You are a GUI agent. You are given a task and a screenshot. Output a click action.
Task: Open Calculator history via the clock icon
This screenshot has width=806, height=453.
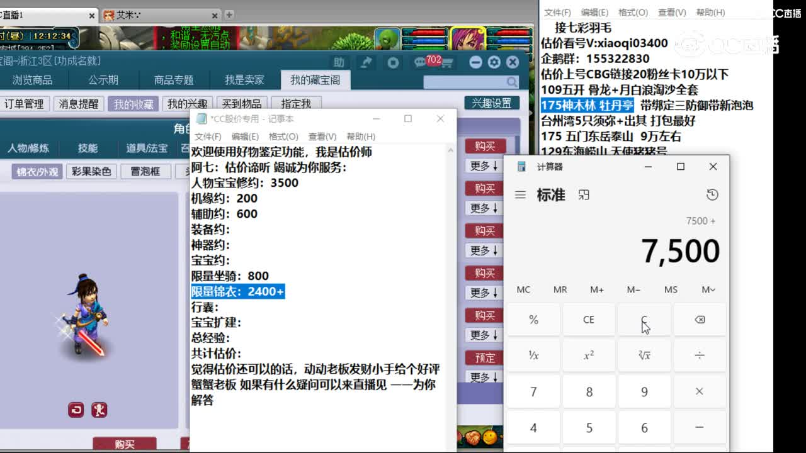pyautogui.click(x=712, y=195)
